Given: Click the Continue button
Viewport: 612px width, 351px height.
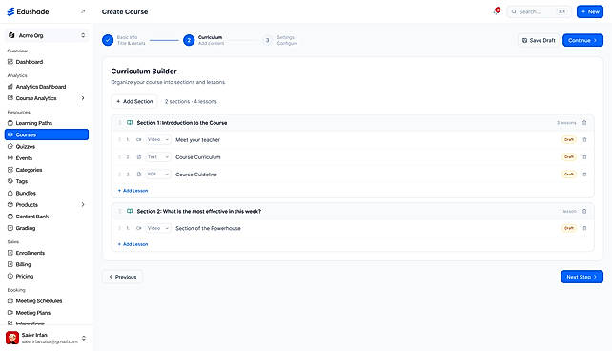Looking at the screenshot, I should pyautogui.click(x=582, y=40).
